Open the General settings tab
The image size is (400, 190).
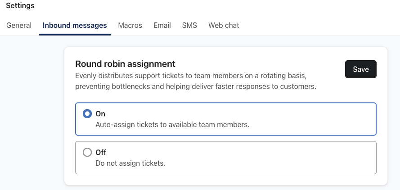click(x=19, y=25)
